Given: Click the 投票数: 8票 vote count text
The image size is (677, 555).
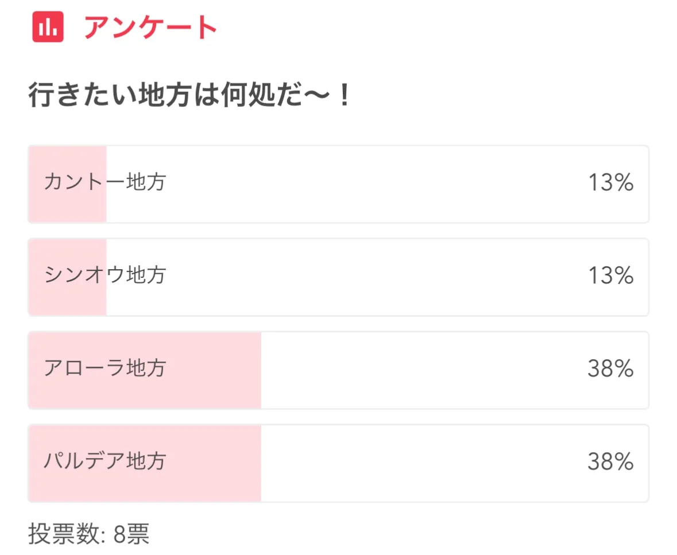Looking at the screenshot, I should coord(89,534).
